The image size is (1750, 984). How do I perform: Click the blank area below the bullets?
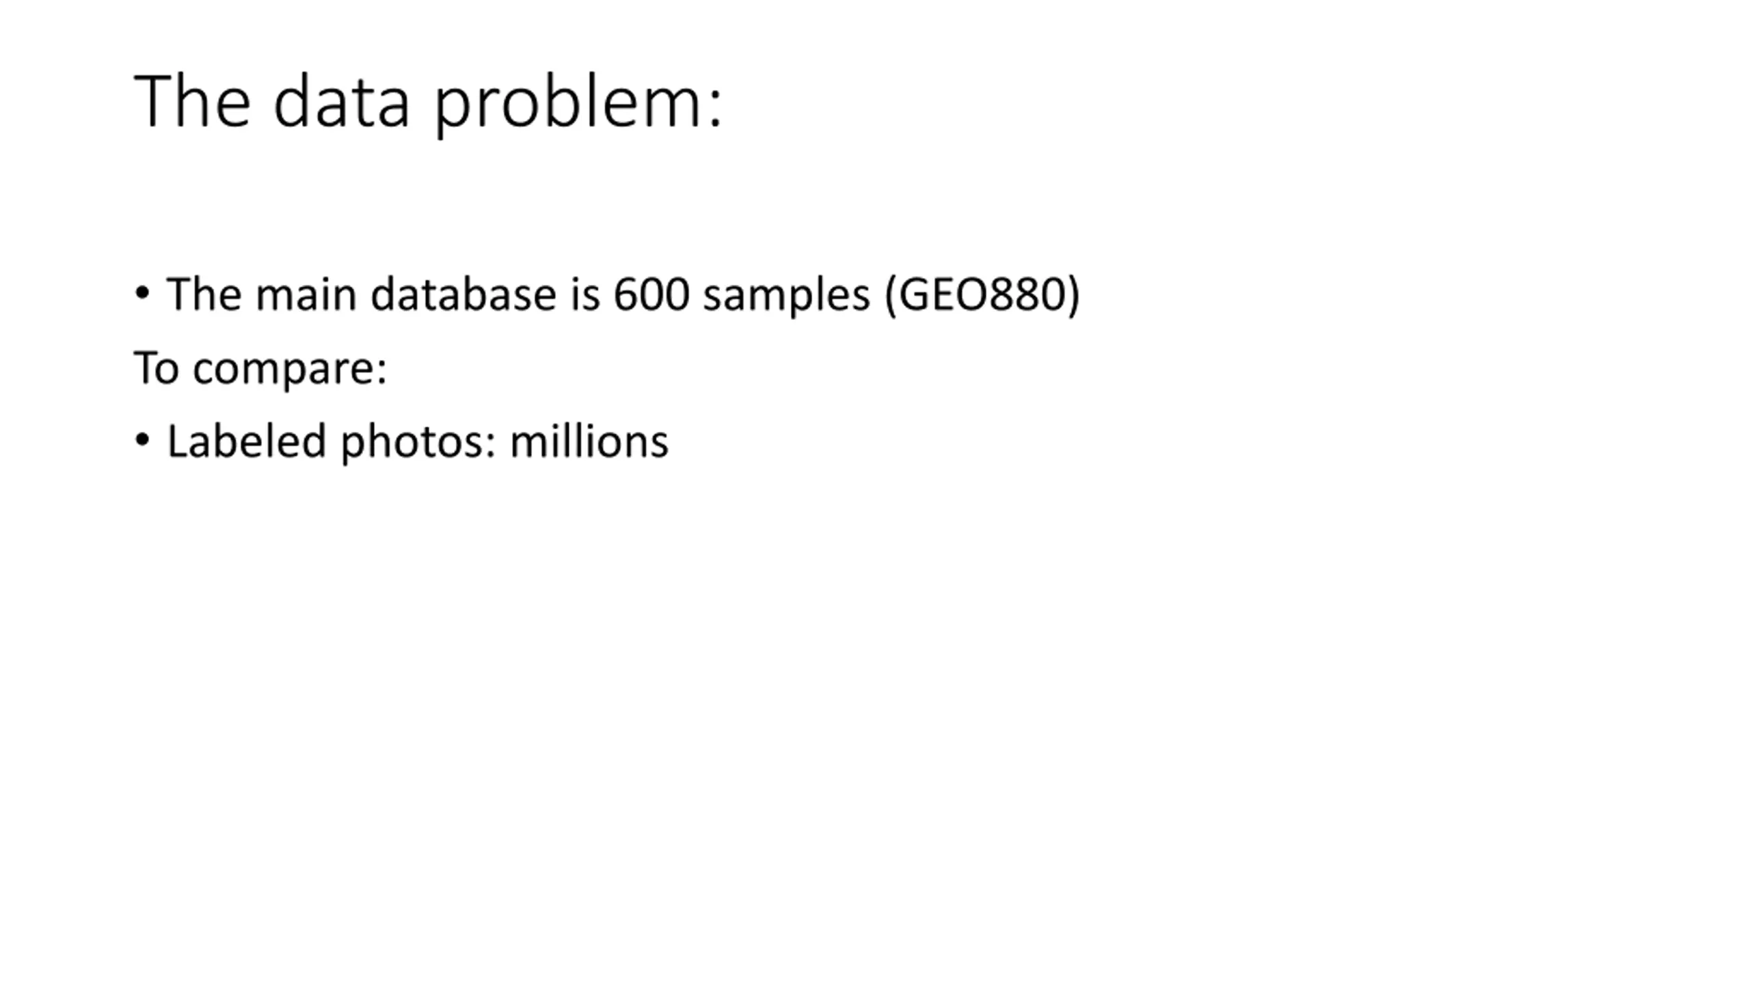[x=875, y=683]
